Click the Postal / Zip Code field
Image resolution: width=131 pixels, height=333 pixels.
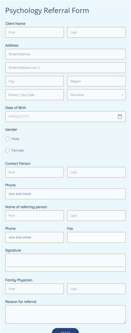[x=35, y=95]
